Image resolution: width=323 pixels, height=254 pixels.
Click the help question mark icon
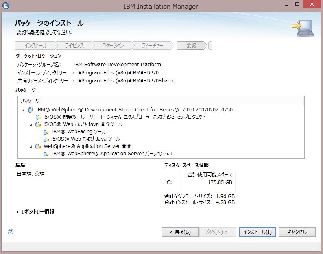tap(11, 232)
